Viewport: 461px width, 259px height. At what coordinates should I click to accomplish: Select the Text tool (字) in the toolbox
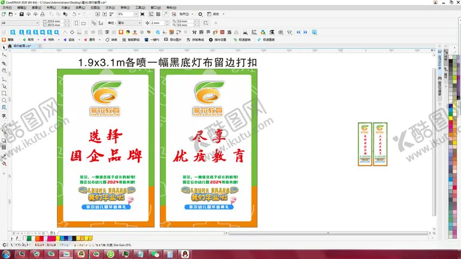click(x=4, y=116)
